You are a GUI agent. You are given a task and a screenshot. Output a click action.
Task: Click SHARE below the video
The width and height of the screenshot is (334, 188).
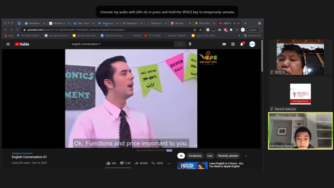point(141,163)
